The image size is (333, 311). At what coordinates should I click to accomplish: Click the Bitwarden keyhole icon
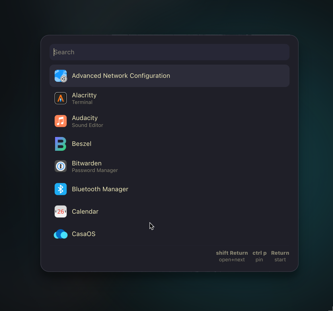[61, 166]
